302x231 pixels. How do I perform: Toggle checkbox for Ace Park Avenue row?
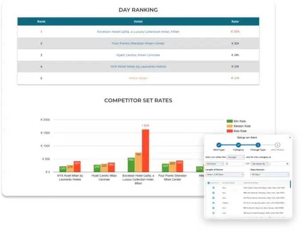(214, 198)
